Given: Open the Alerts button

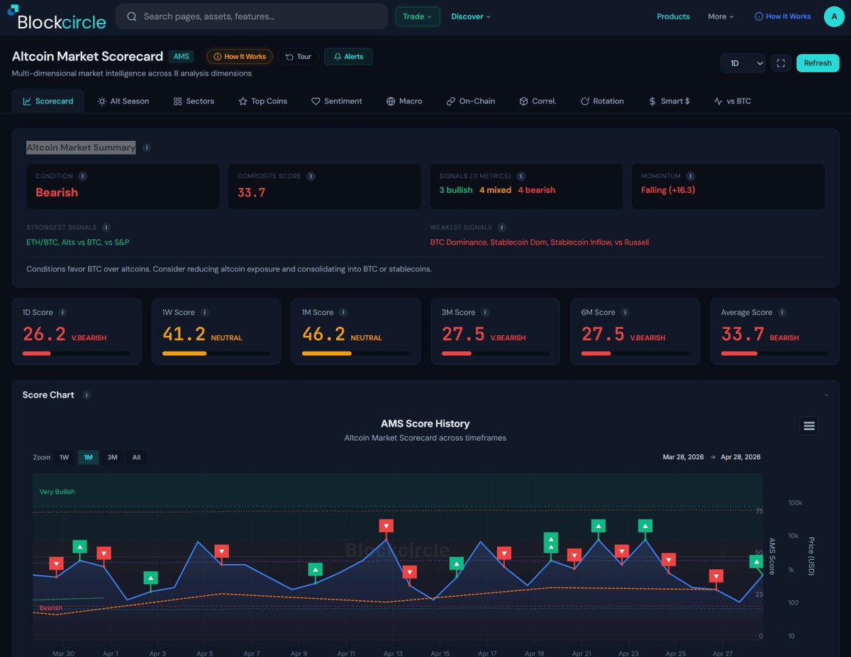Looking at the screenshot, I should tap(348, 57).
